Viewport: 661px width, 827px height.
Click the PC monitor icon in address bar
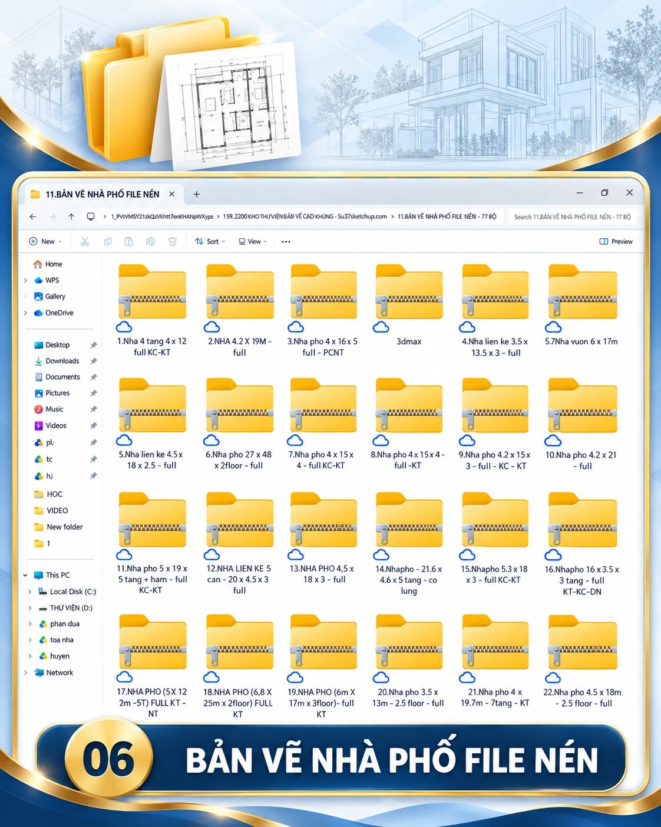coord(91,216)
